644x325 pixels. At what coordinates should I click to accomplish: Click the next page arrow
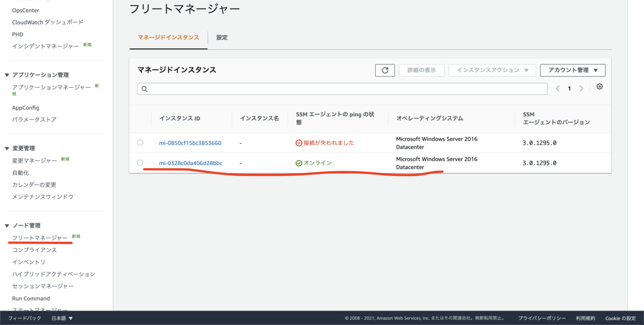pyautogui.click(x=581, y=88)
